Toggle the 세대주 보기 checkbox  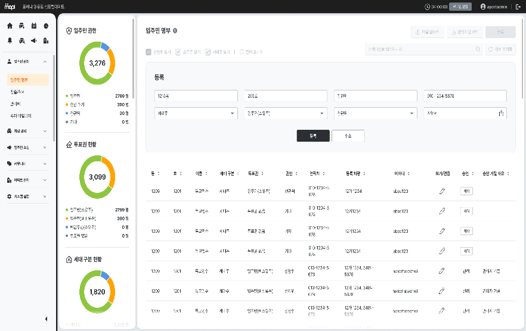[208, 52]
